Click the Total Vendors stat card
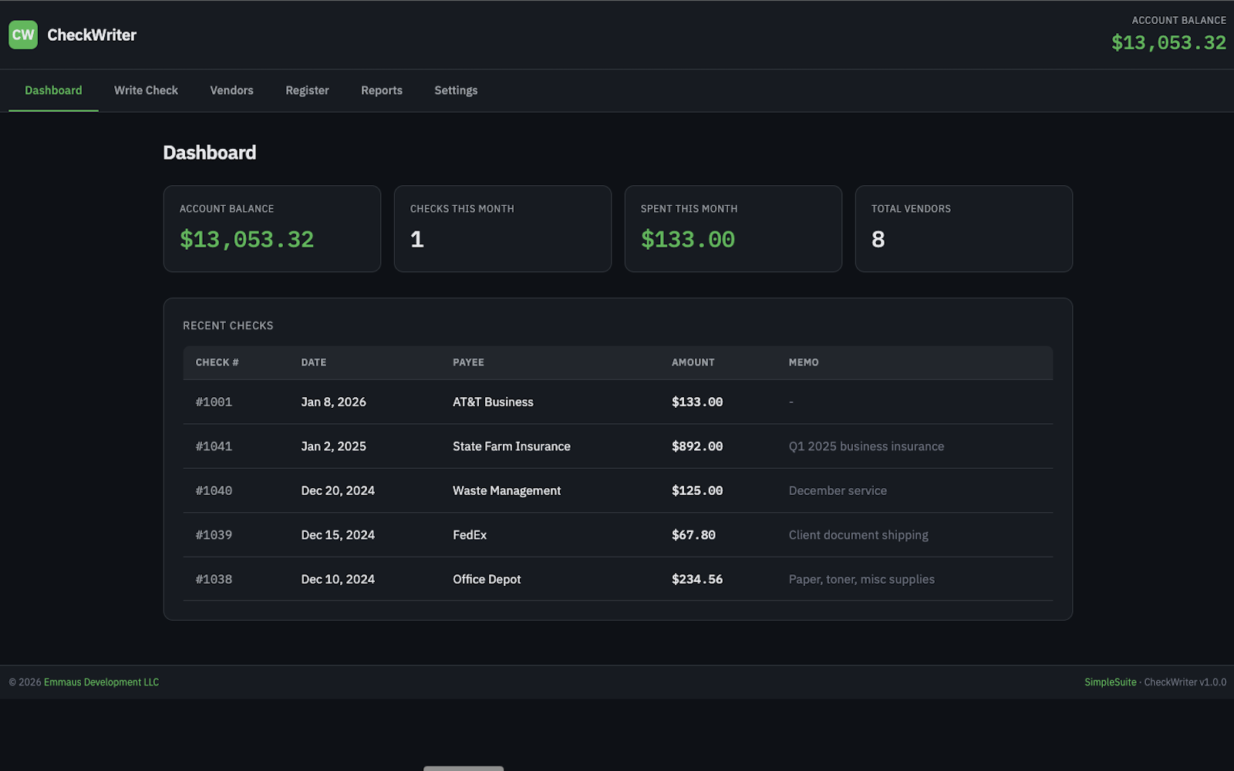 pyautogui.click(x=963, y=228)
